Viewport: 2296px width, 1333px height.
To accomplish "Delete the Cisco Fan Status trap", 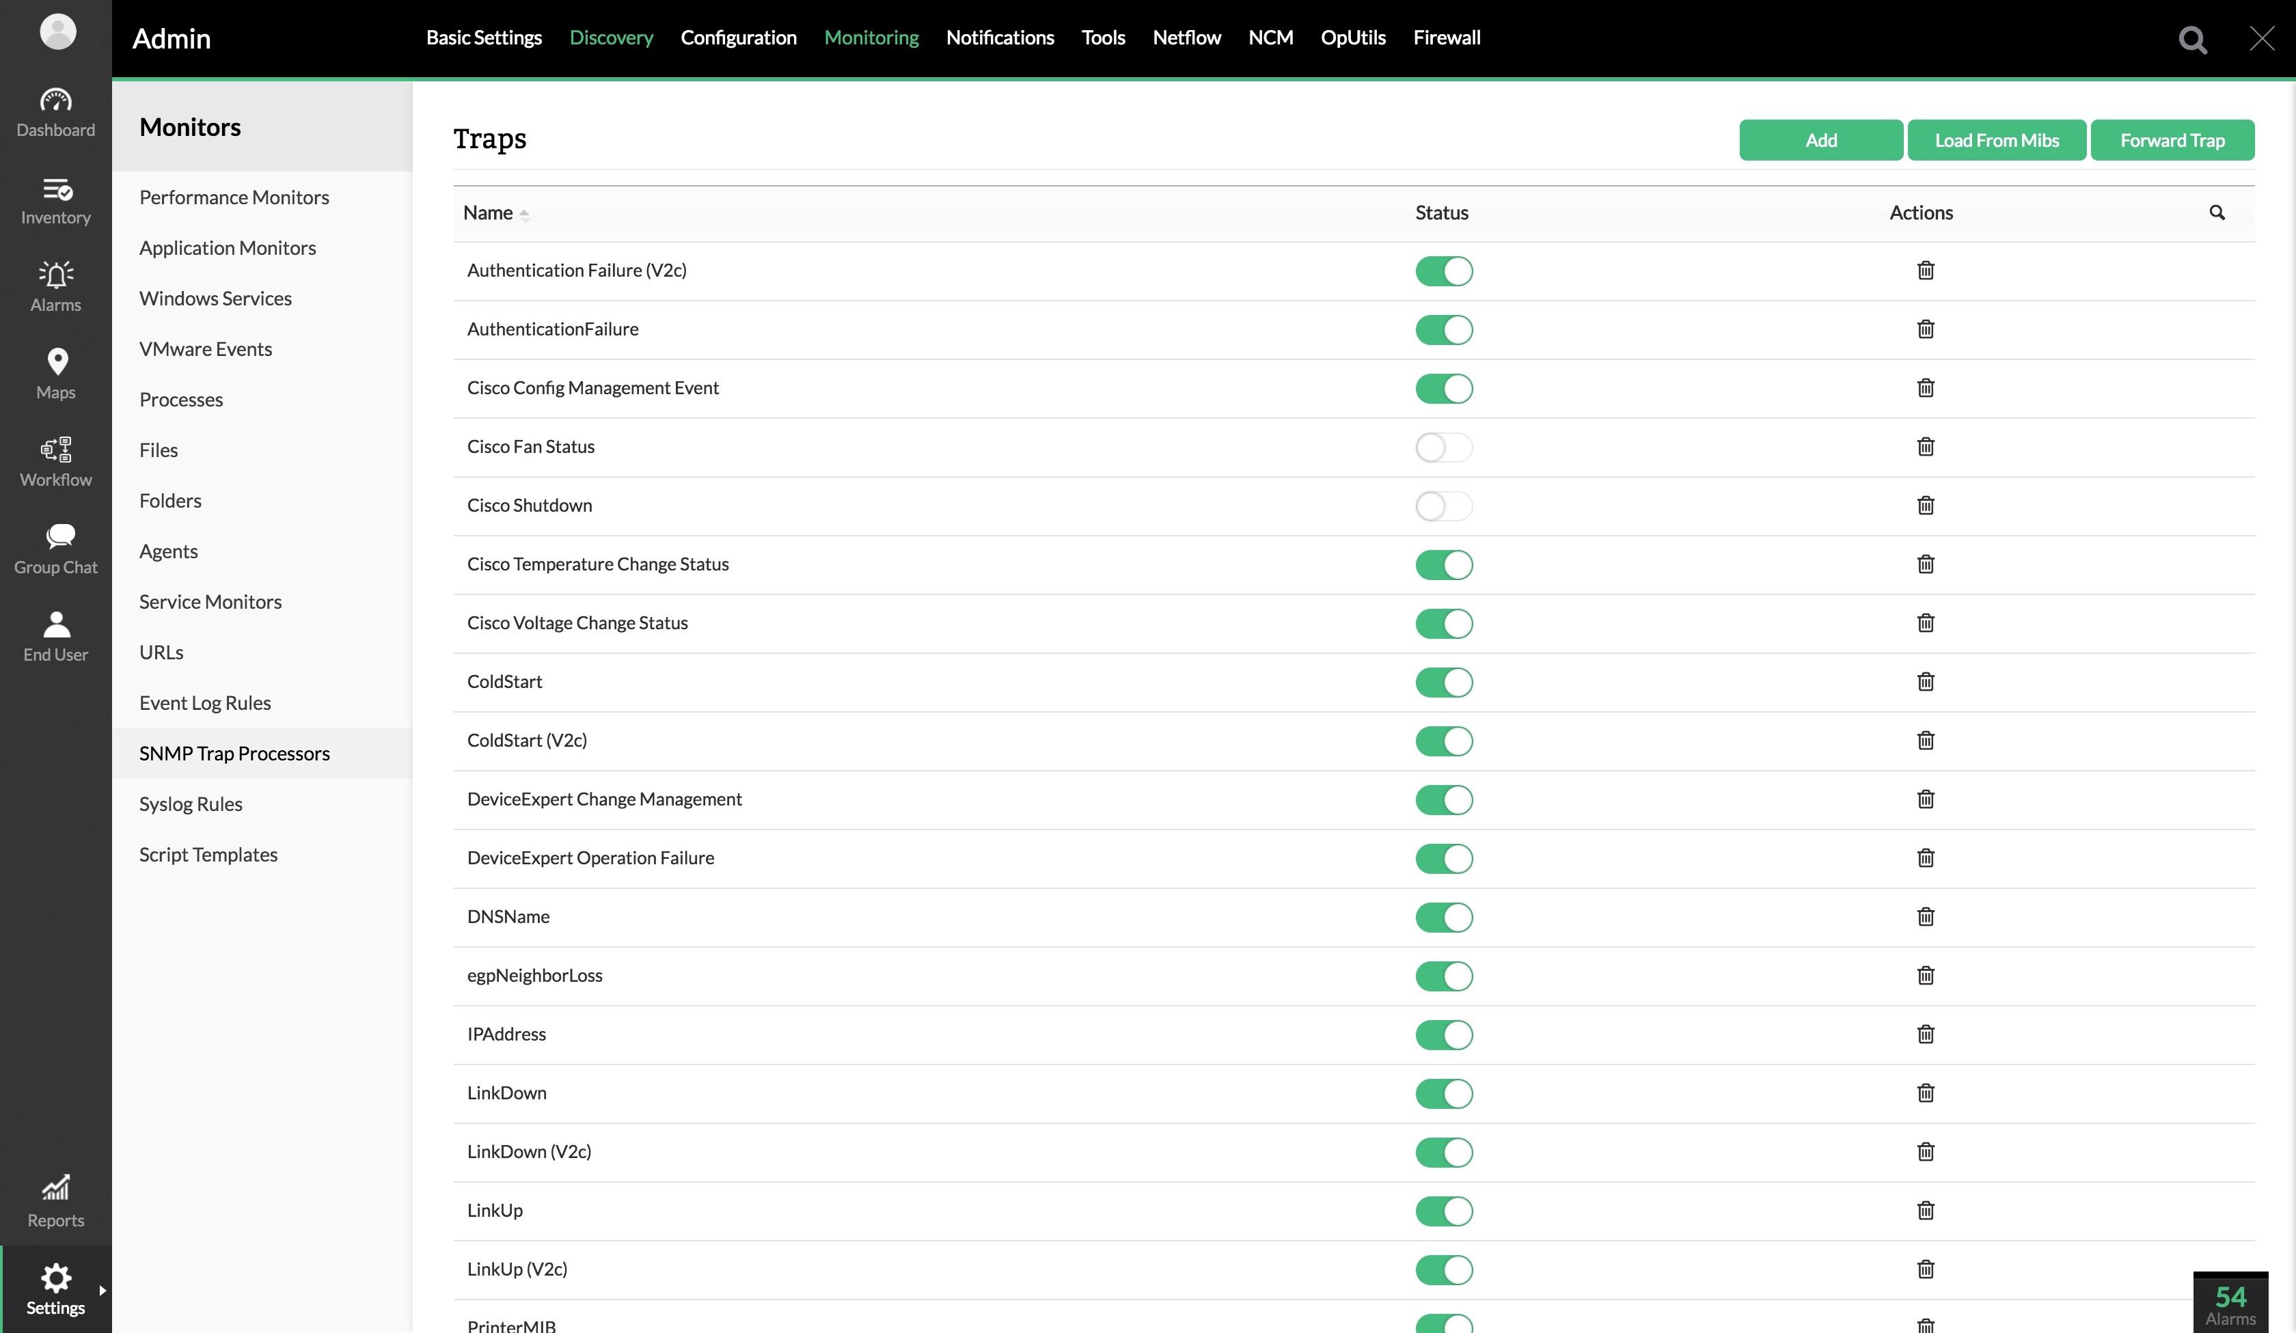I will (1925, 446).
